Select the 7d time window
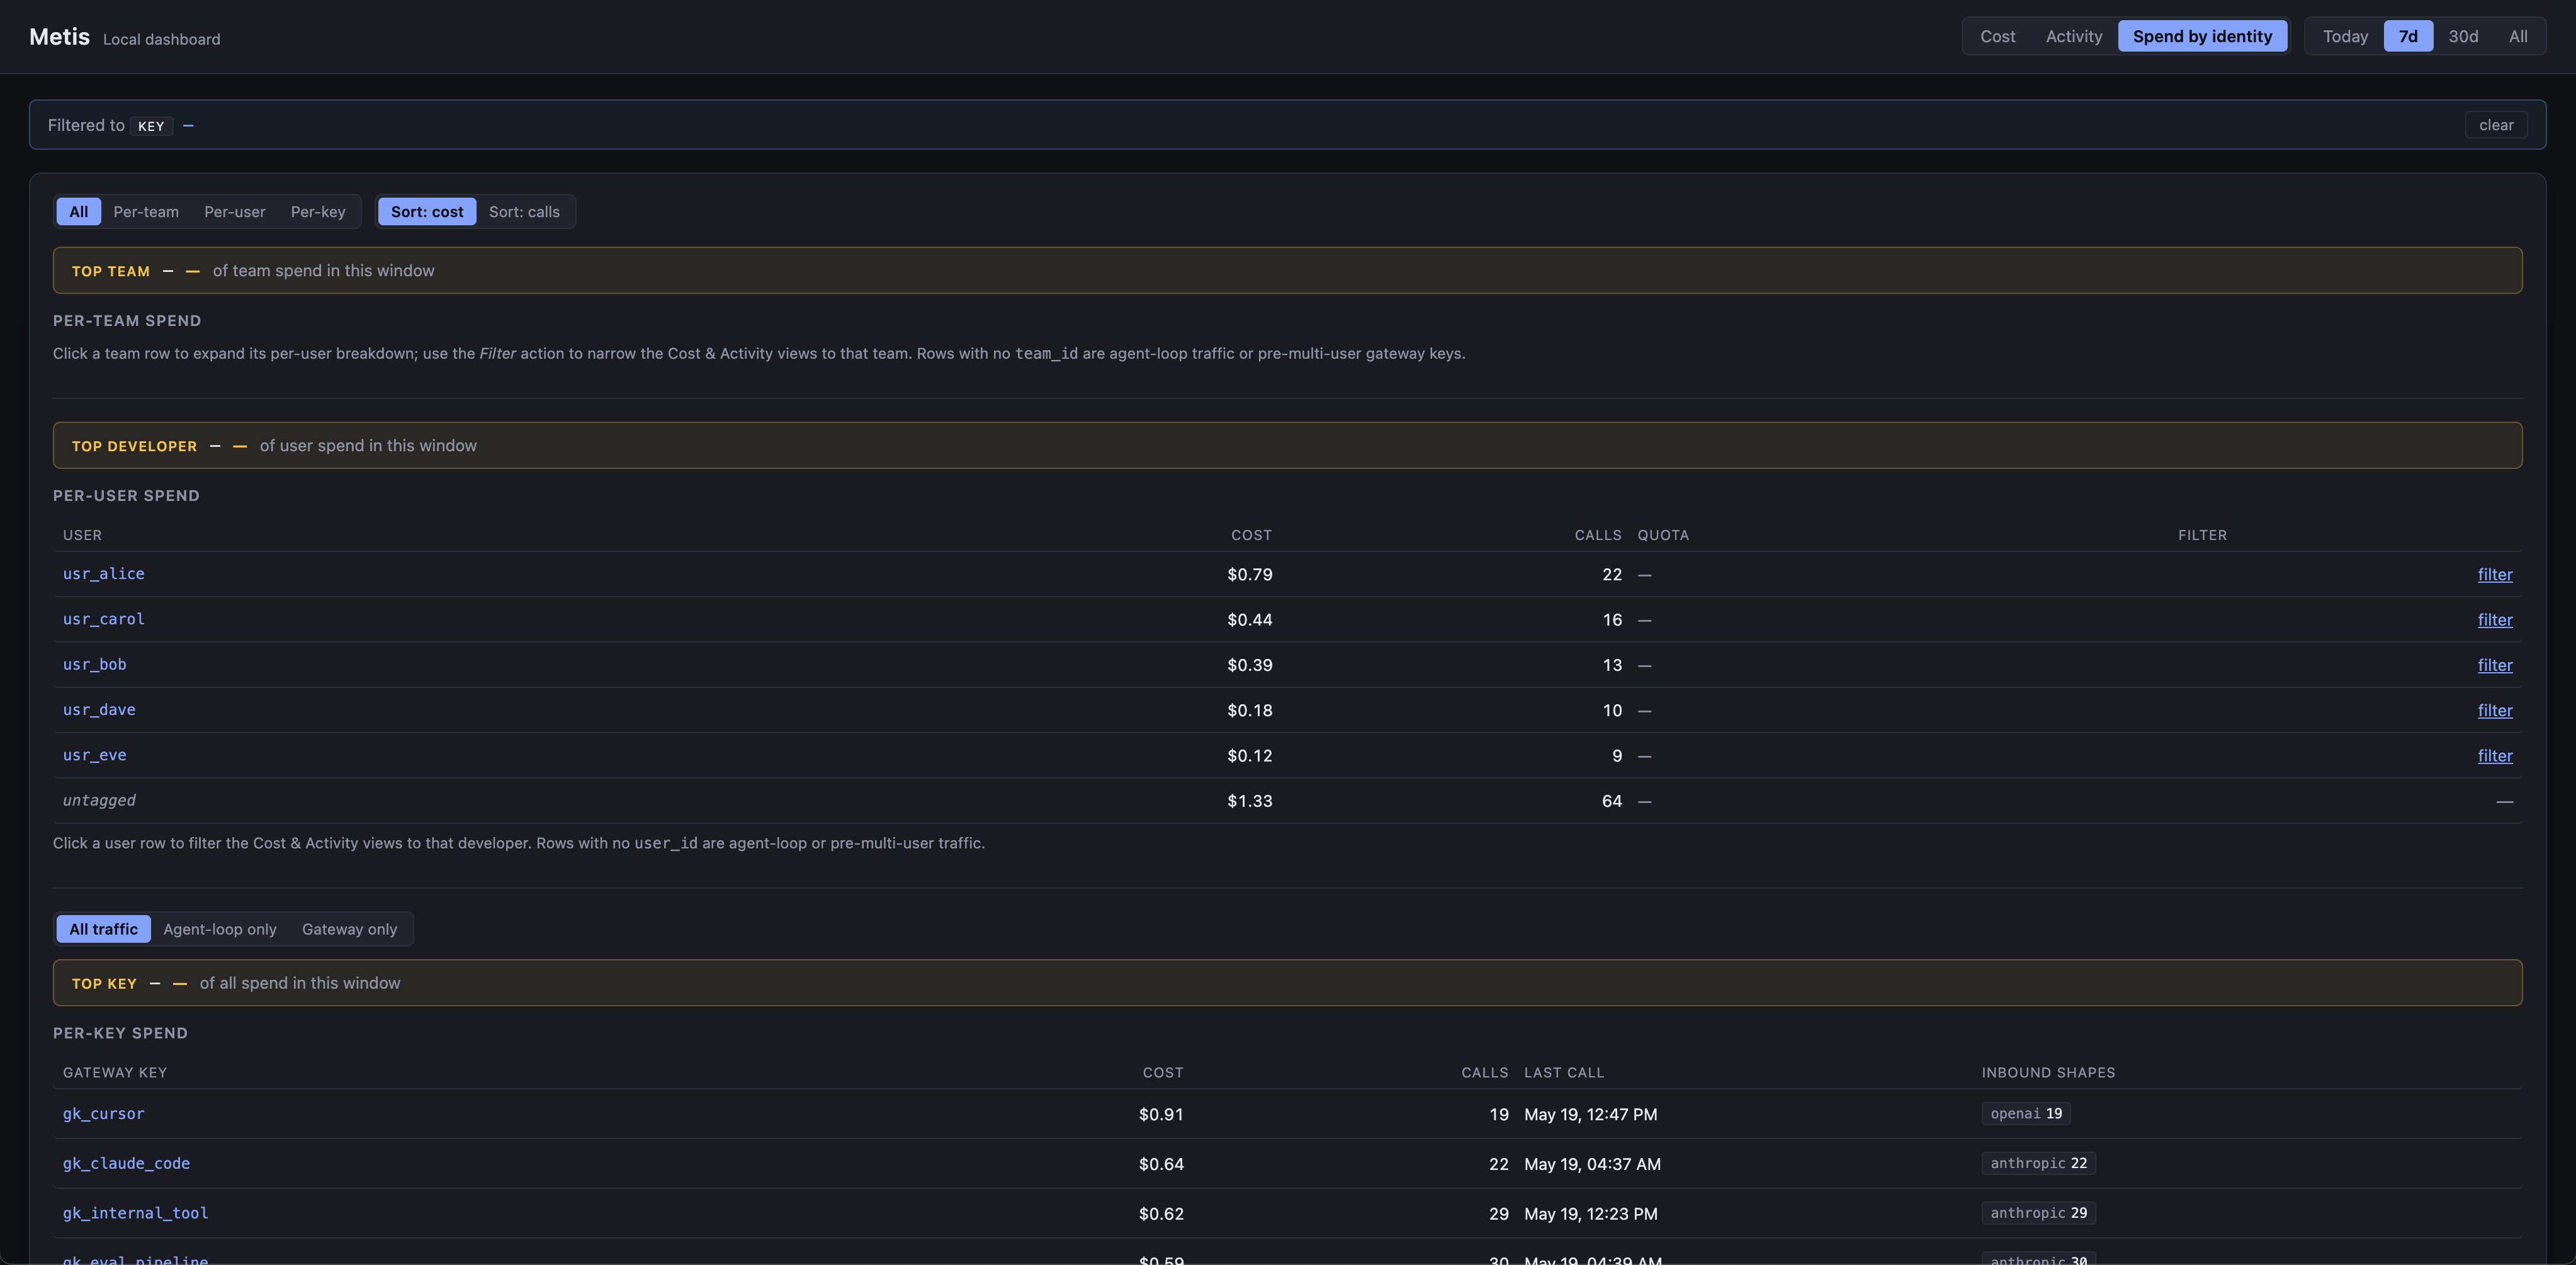 pyautogui.click(x=2408, y=37)
